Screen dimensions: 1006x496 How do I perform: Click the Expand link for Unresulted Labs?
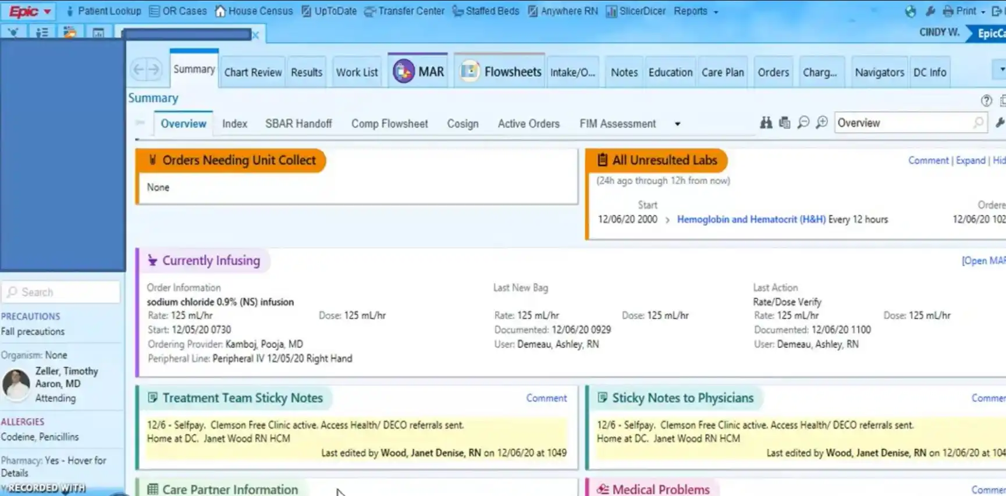click(970, 160)
